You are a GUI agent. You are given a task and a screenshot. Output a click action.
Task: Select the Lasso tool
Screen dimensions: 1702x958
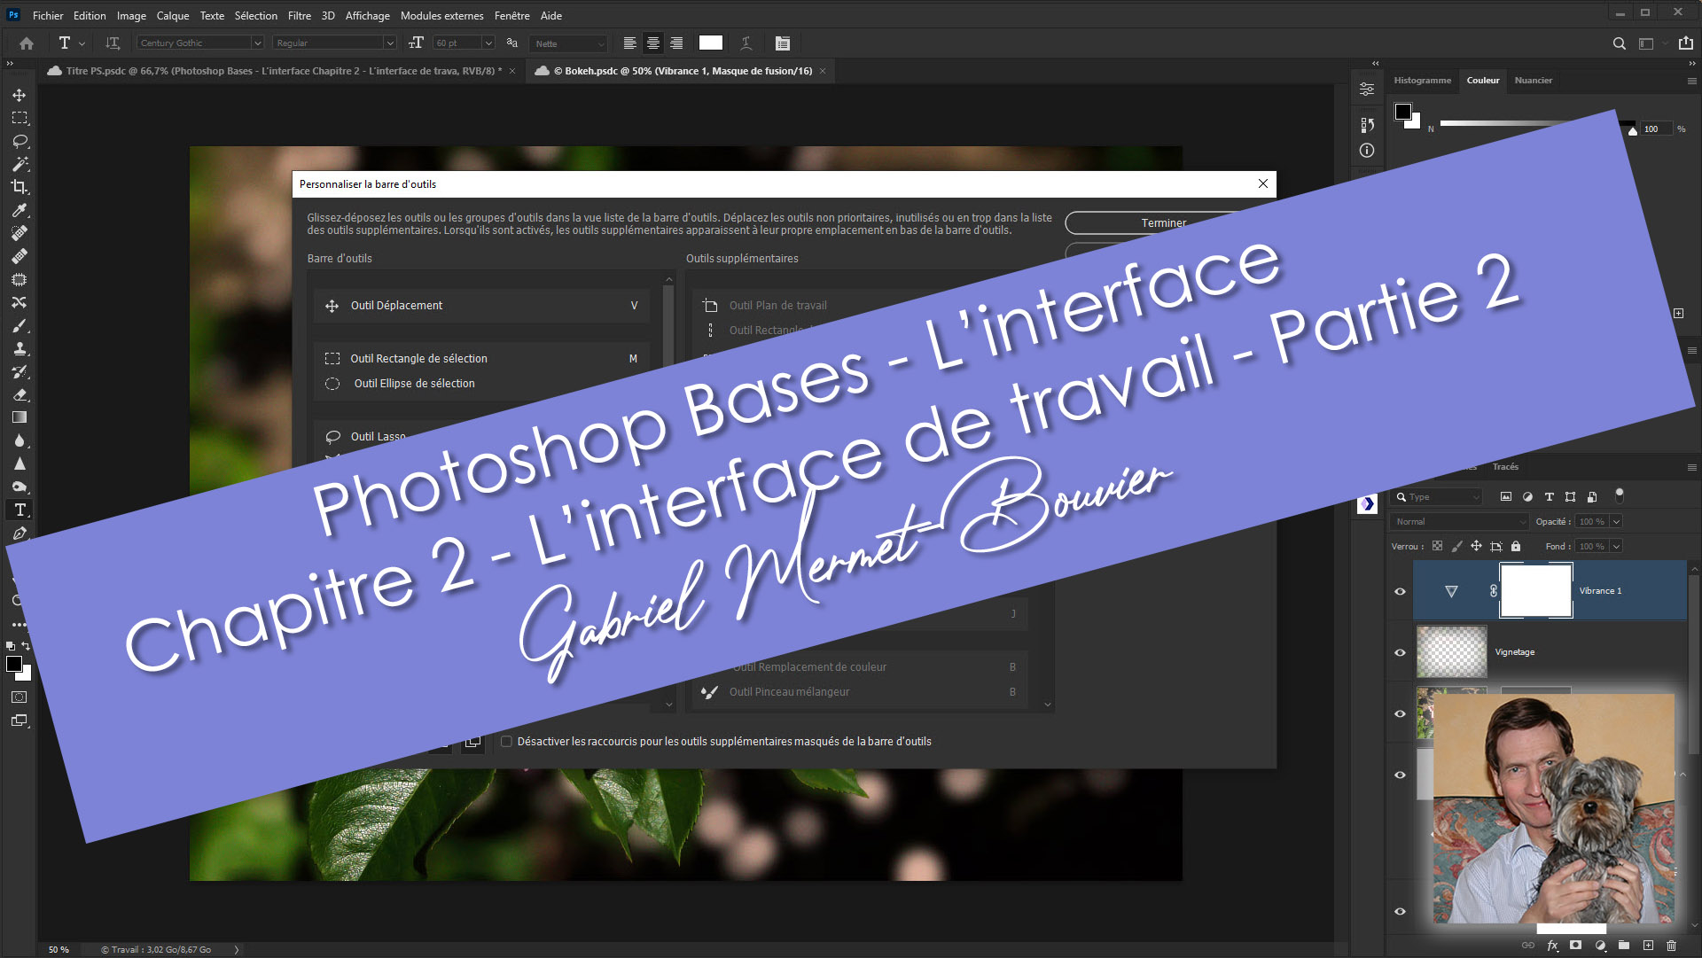pos(19,141)
